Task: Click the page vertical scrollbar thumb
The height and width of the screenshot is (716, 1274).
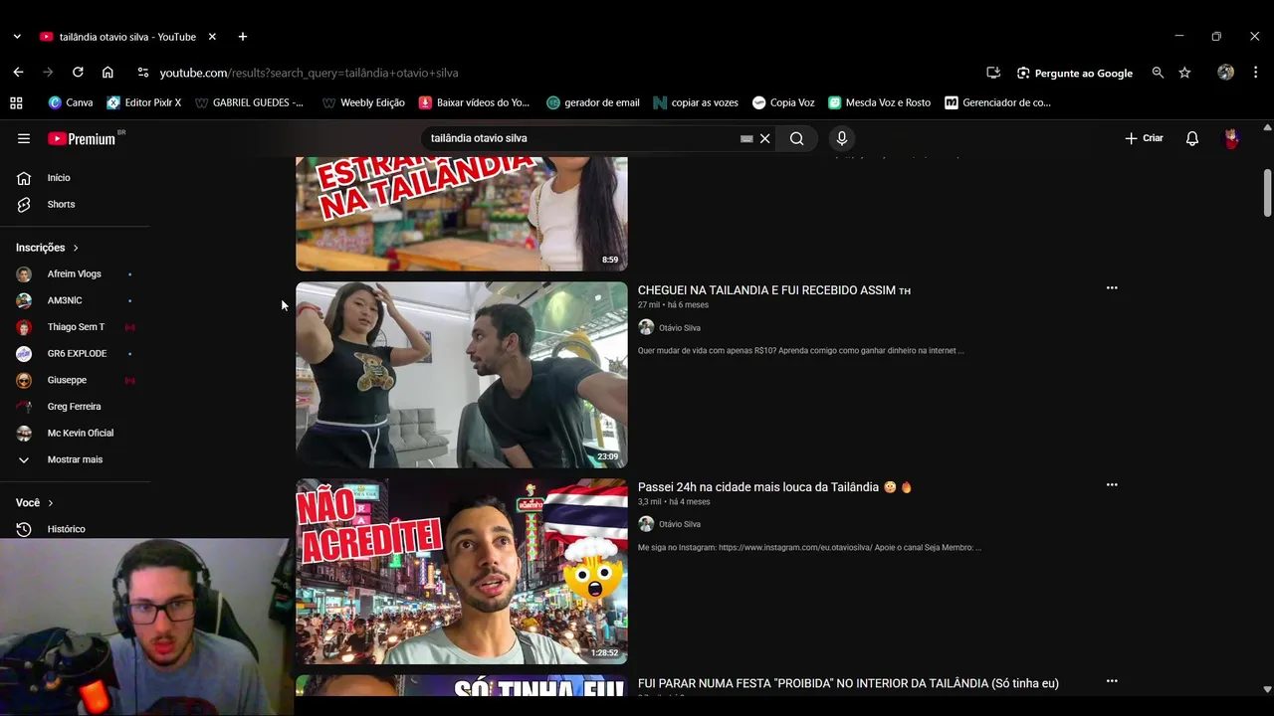Action: pyautogui.click(x=1267, y=192)
